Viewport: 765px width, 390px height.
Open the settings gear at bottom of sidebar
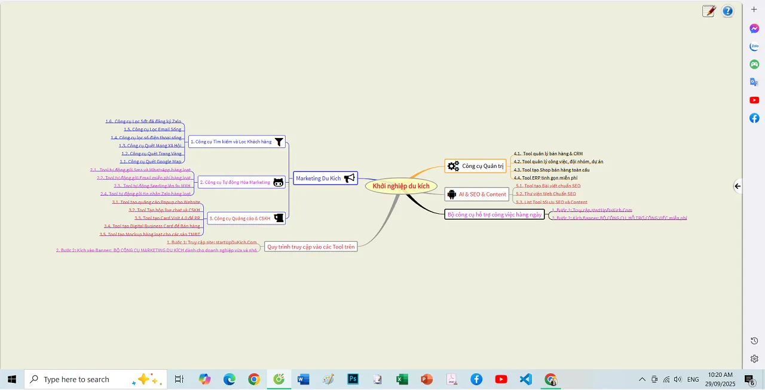point(754,359)
